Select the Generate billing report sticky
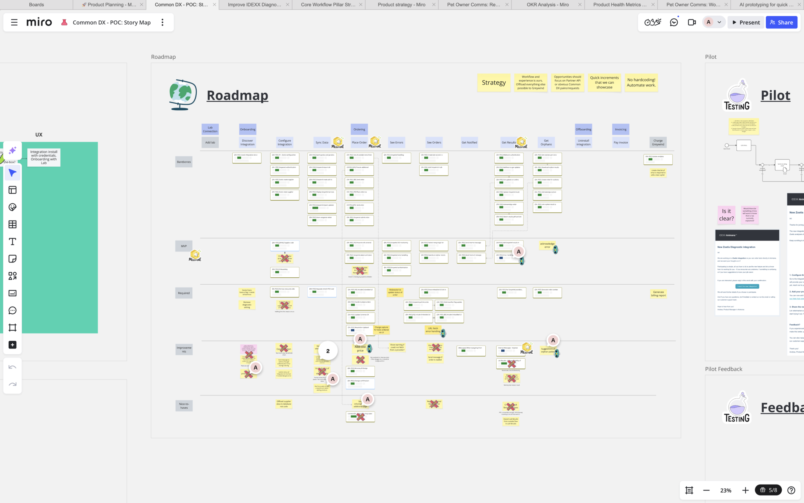804x503 pixels. point(658,294)
